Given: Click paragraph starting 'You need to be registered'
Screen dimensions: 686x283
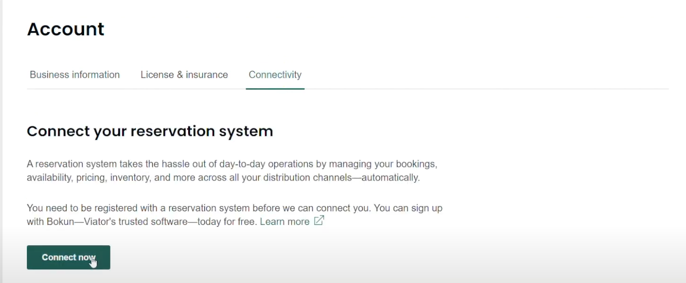Looking at the screenshot, I should pyautogui.click(x=235, y=215).
